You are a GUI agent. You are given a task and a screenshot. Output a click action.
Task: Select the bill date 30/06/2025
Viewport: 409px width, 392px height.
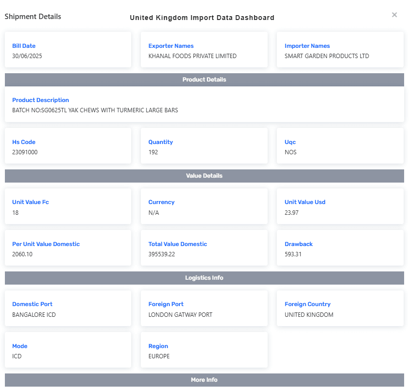[x=27, y=56]
